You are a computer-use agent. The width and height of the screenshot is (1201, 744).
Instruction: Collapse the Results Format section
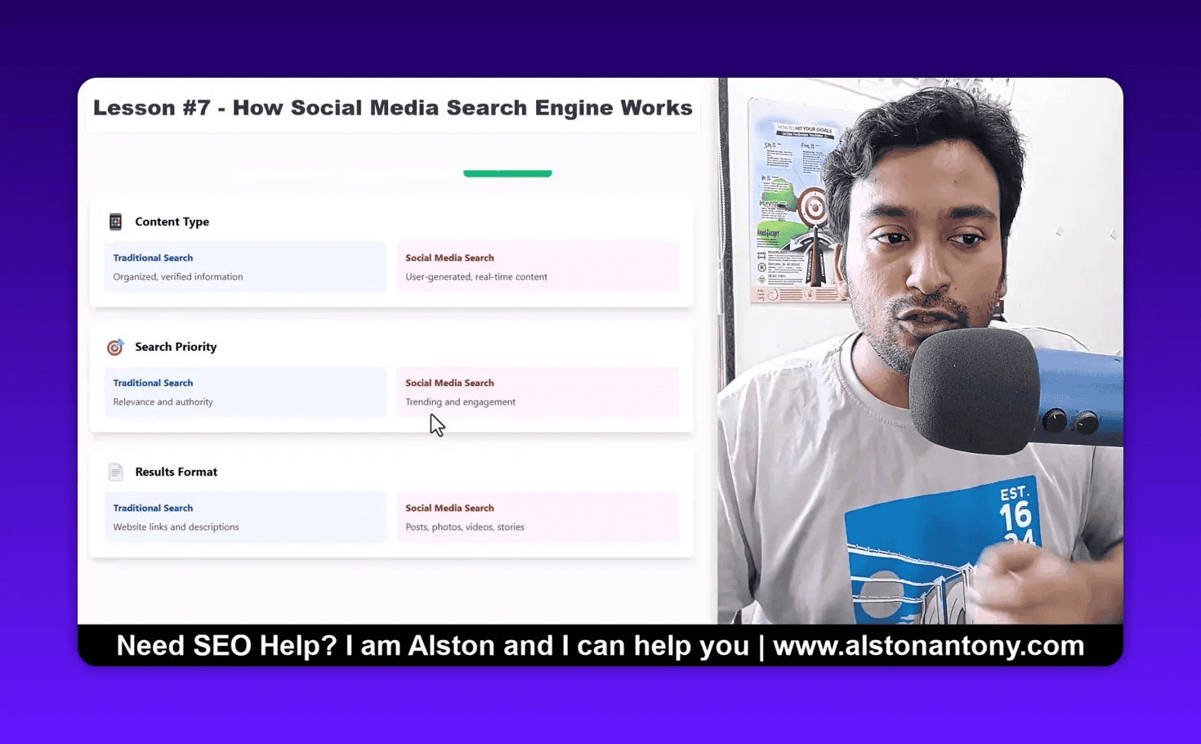pyautogui.click(x=176, y=472)
